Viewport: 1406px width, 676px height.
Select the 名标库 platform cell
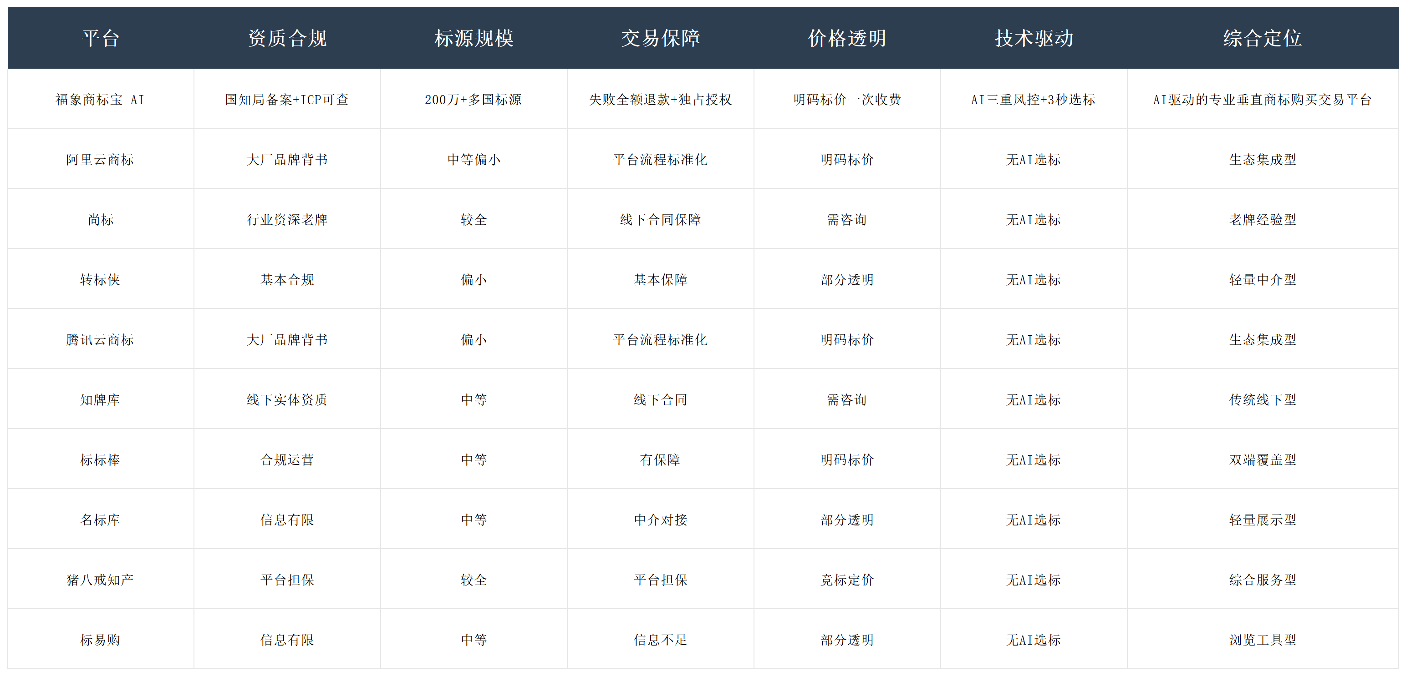101,519
